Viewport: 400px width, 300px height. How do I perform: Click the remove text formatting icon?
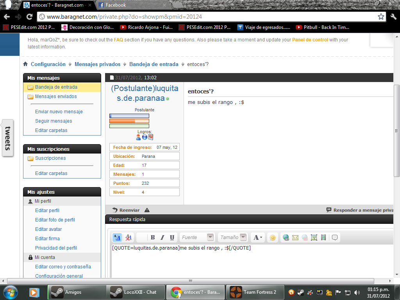(x=129, y=237)
